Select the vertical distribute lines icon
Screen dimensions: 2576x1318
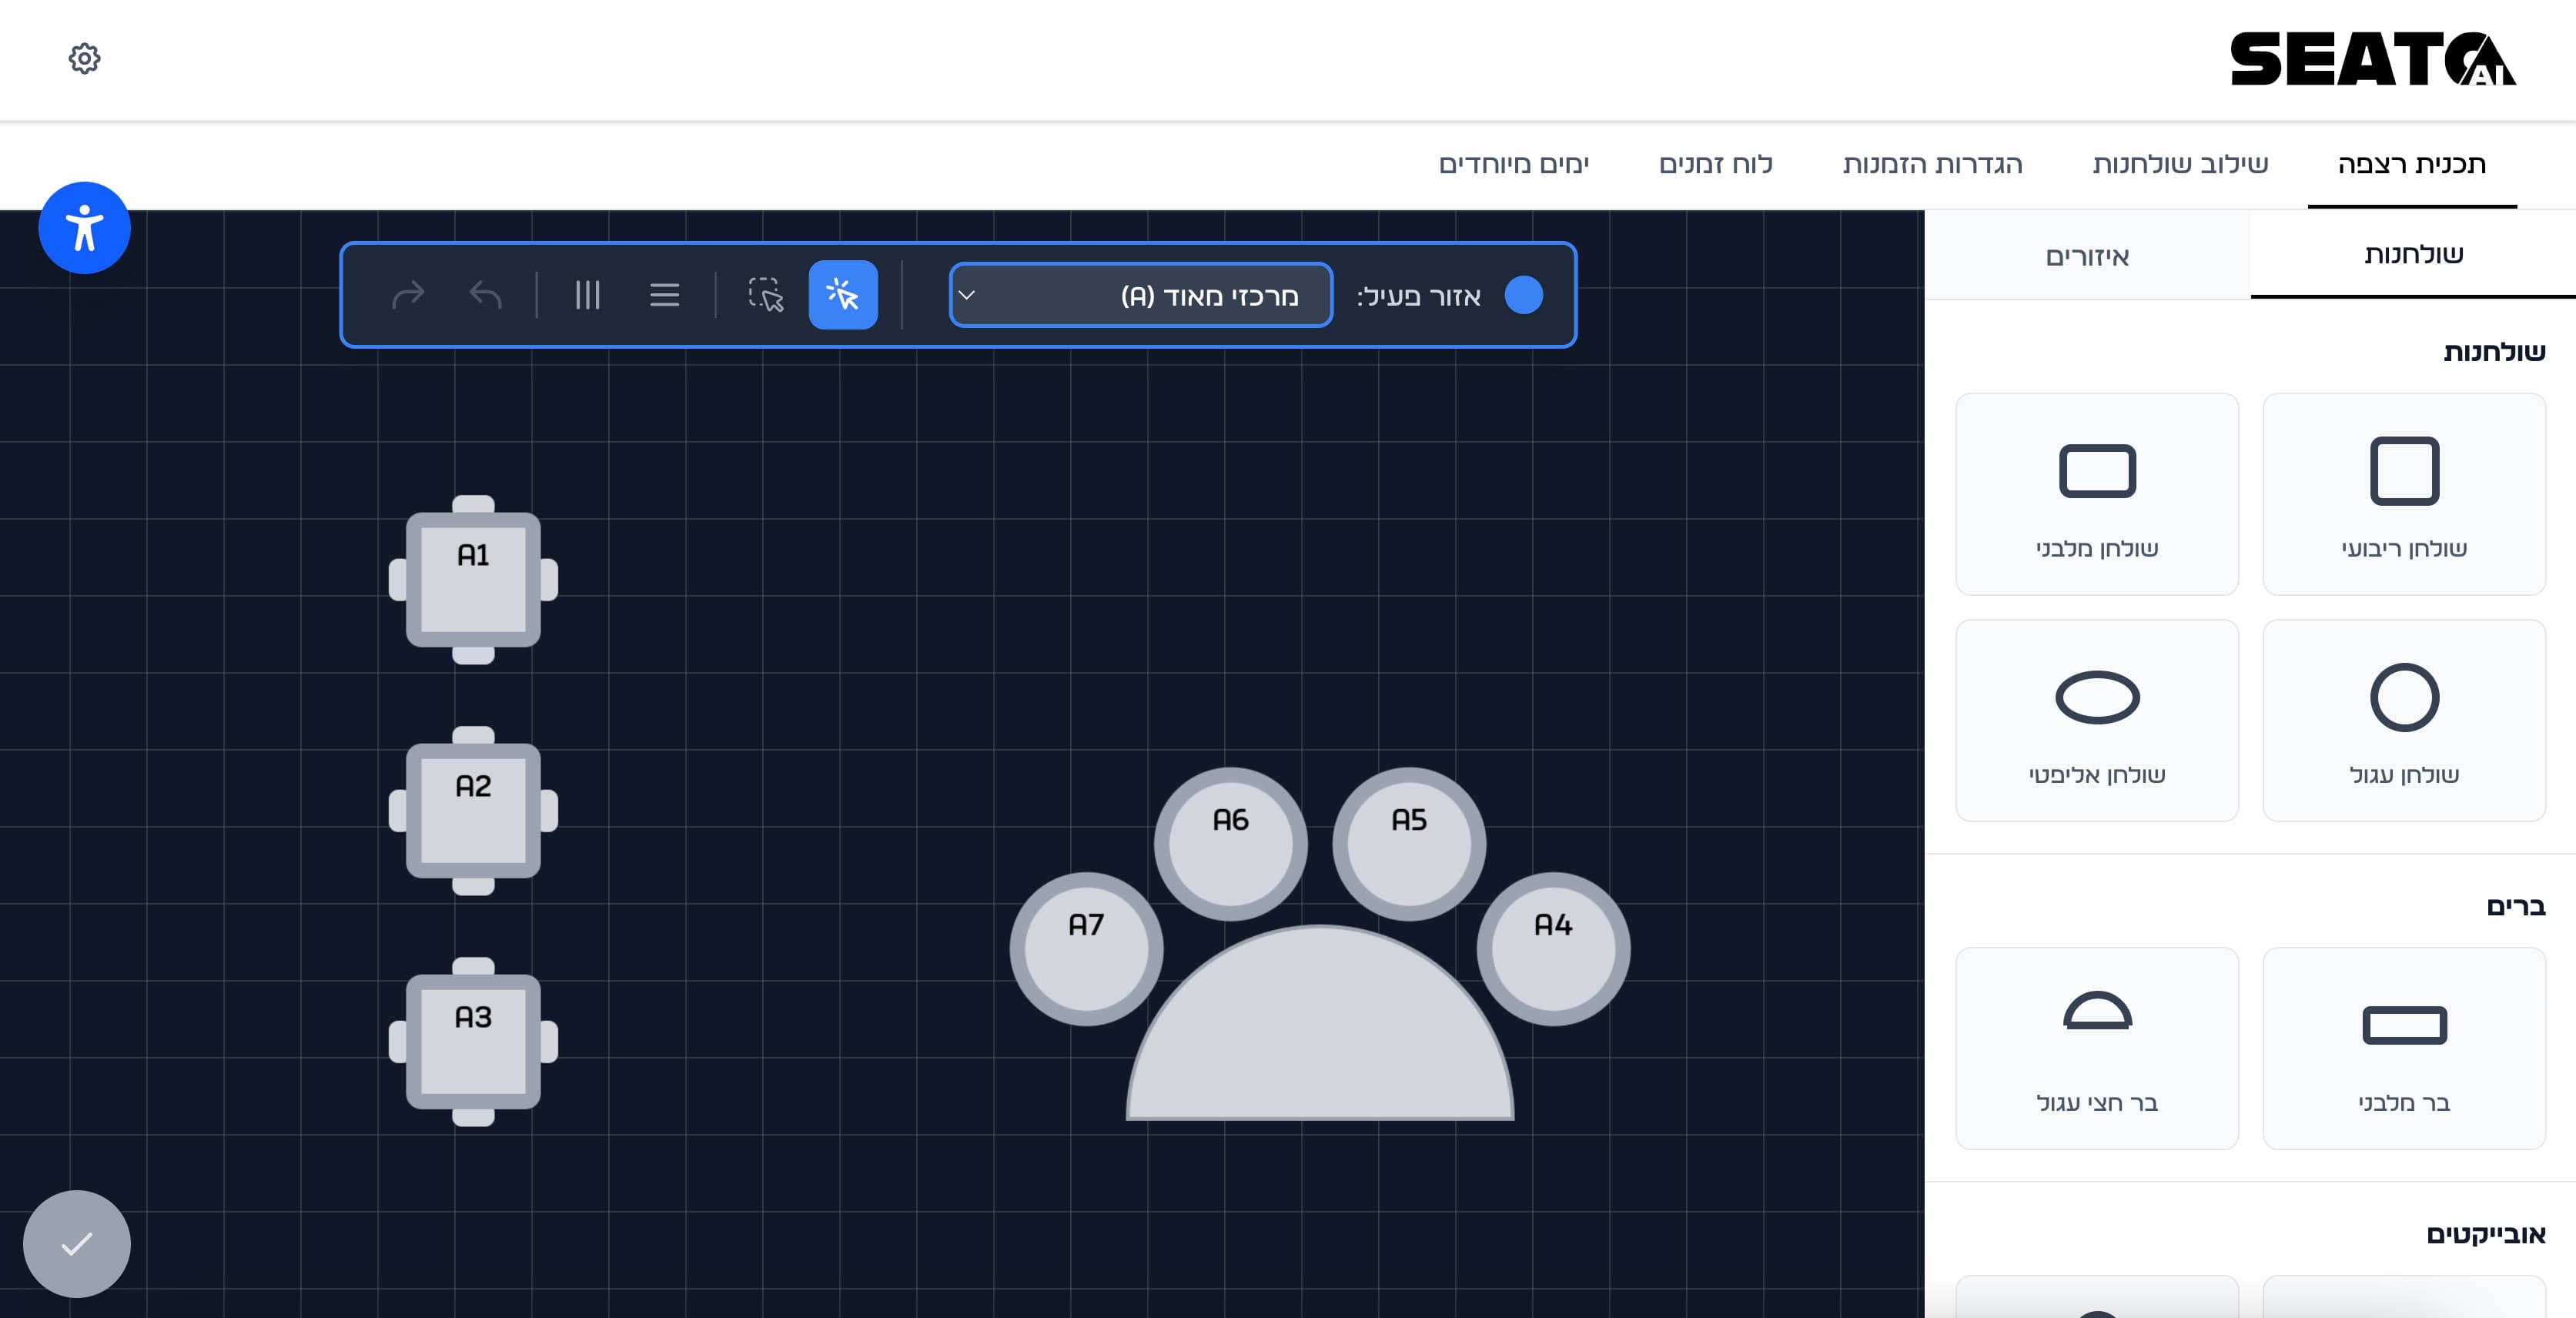point(587,295)
